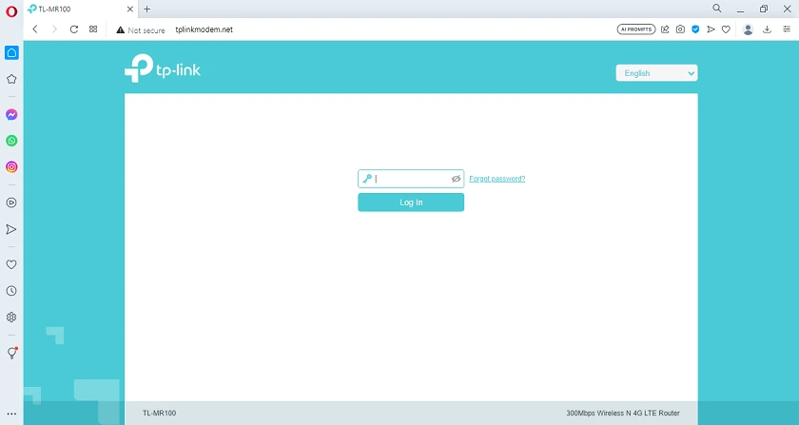Go back with the back arrow
Viewport: 799px width, 425px height.
pos(35,29)
